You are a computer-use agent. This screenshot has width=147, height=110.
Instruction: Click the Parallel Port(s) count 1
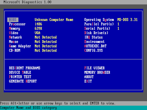pyautogui.click(x=118, y=24)
